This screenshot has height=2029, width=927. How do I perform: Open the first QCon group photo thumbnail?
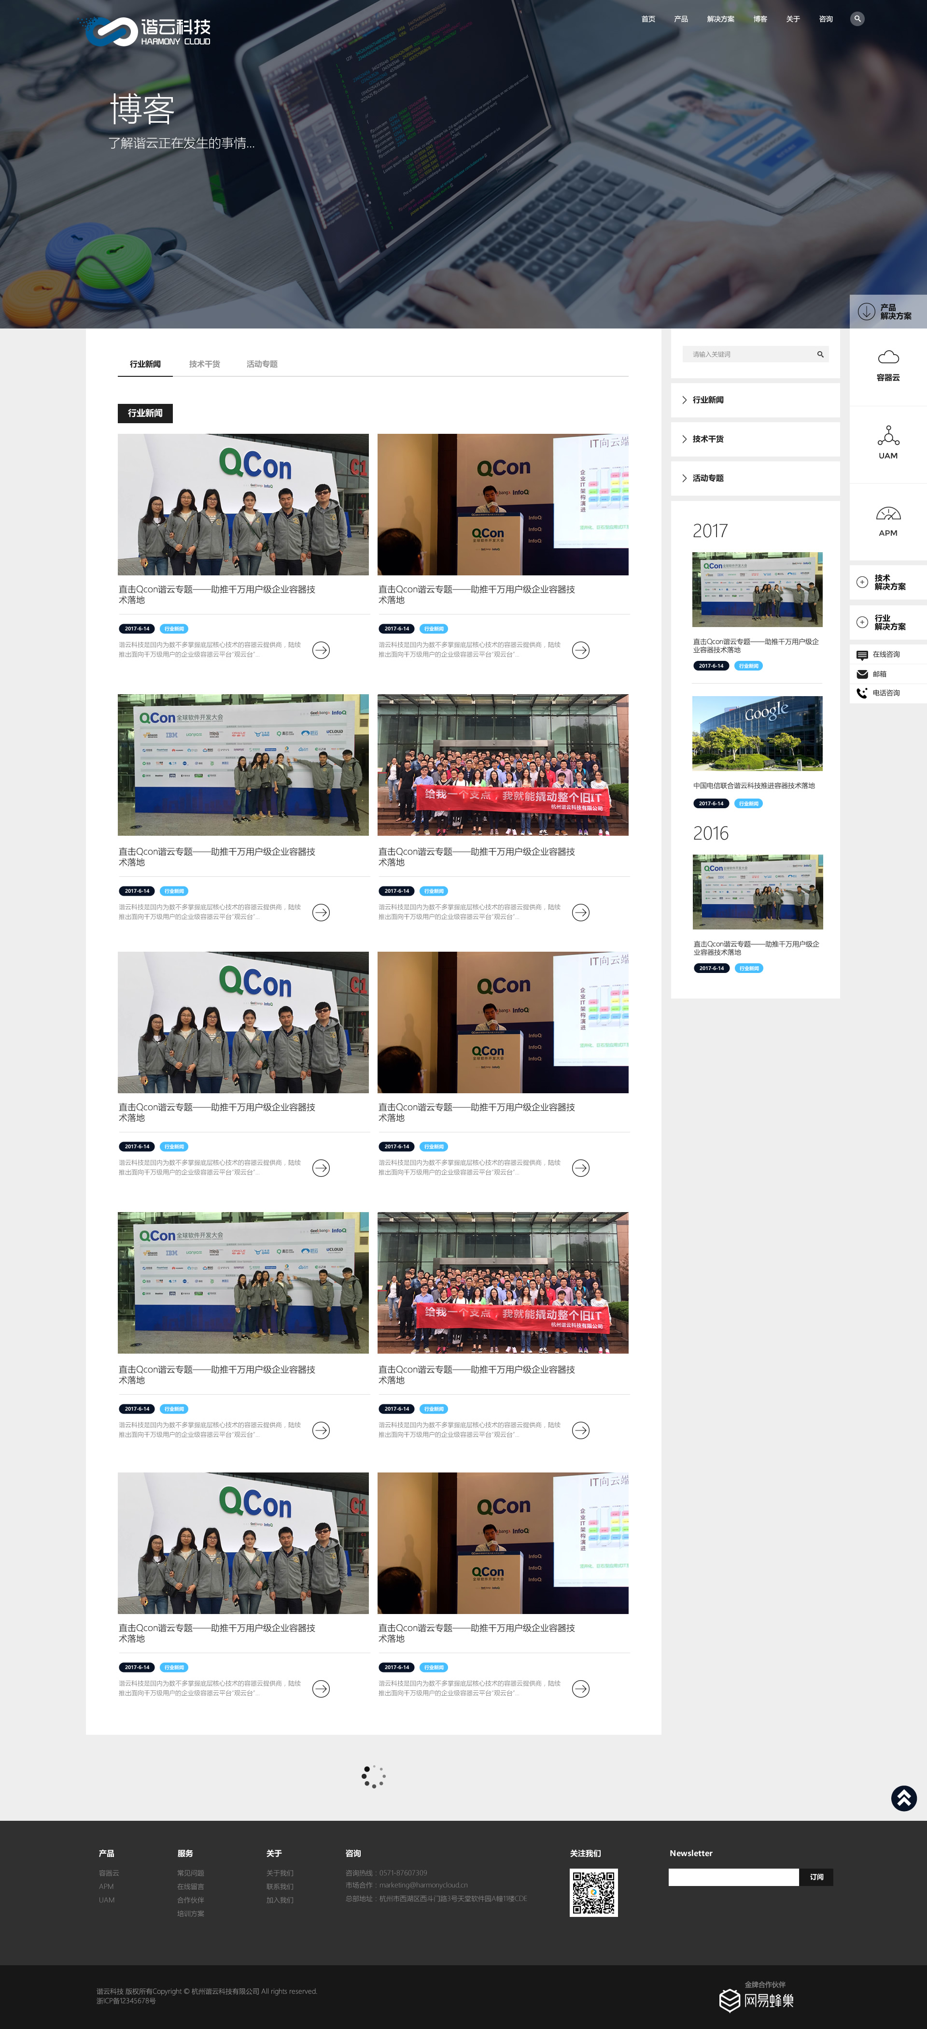point(243,504)
